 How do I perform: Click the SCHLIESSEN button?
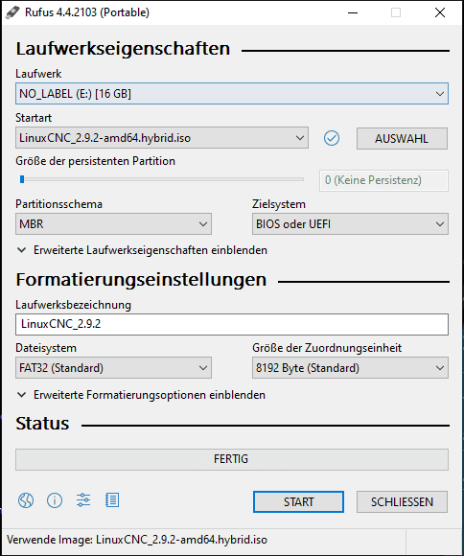click(402, 501)
